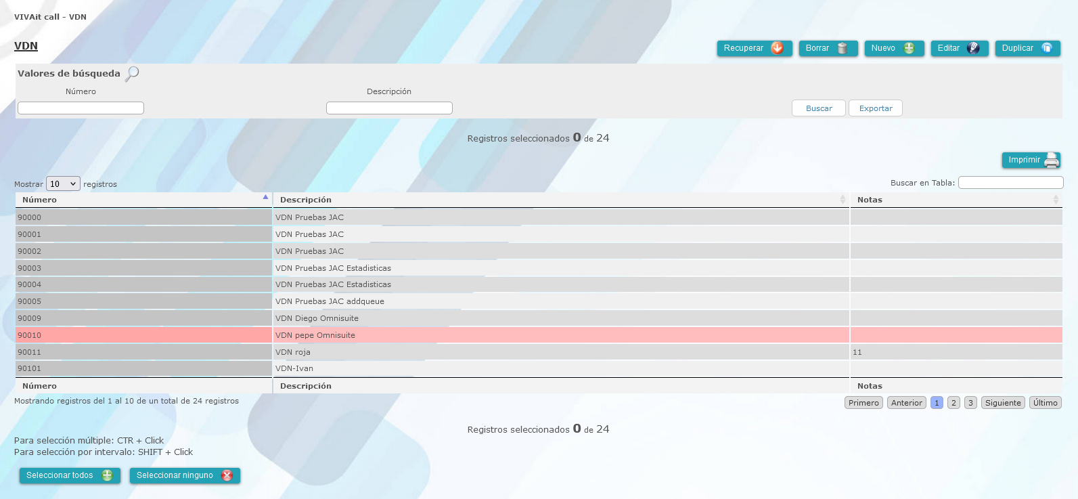Click the Recuperar button
Viewport: 1078px width, 499px height.
point(755,48)
